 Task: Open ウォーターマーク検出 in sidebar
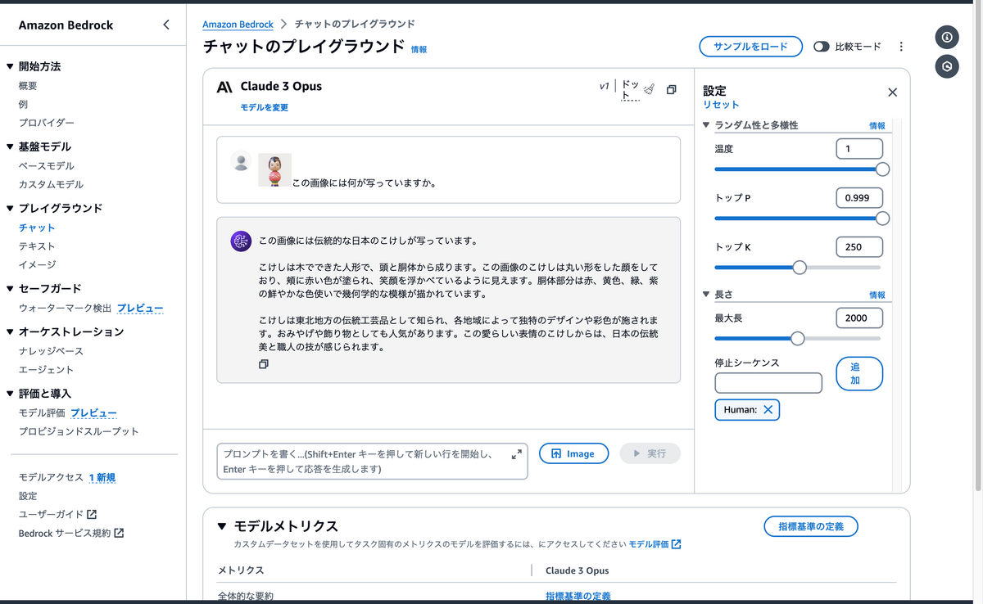[x=66, y=309]
